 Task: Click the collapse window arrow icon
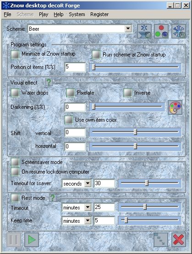pyautogui.click(x=161, y=240)
